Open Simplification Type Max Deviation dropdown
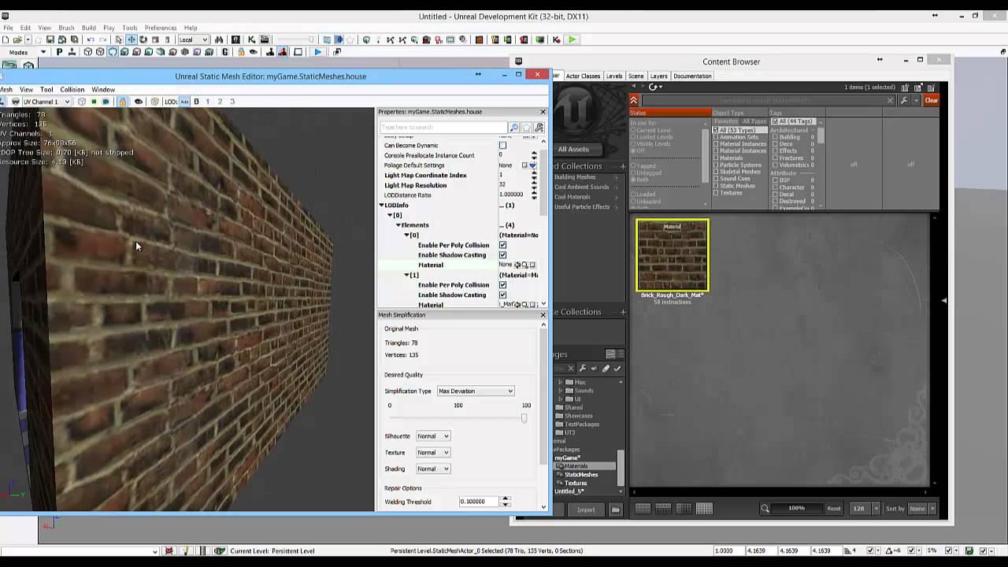 [x=476, y=391]
